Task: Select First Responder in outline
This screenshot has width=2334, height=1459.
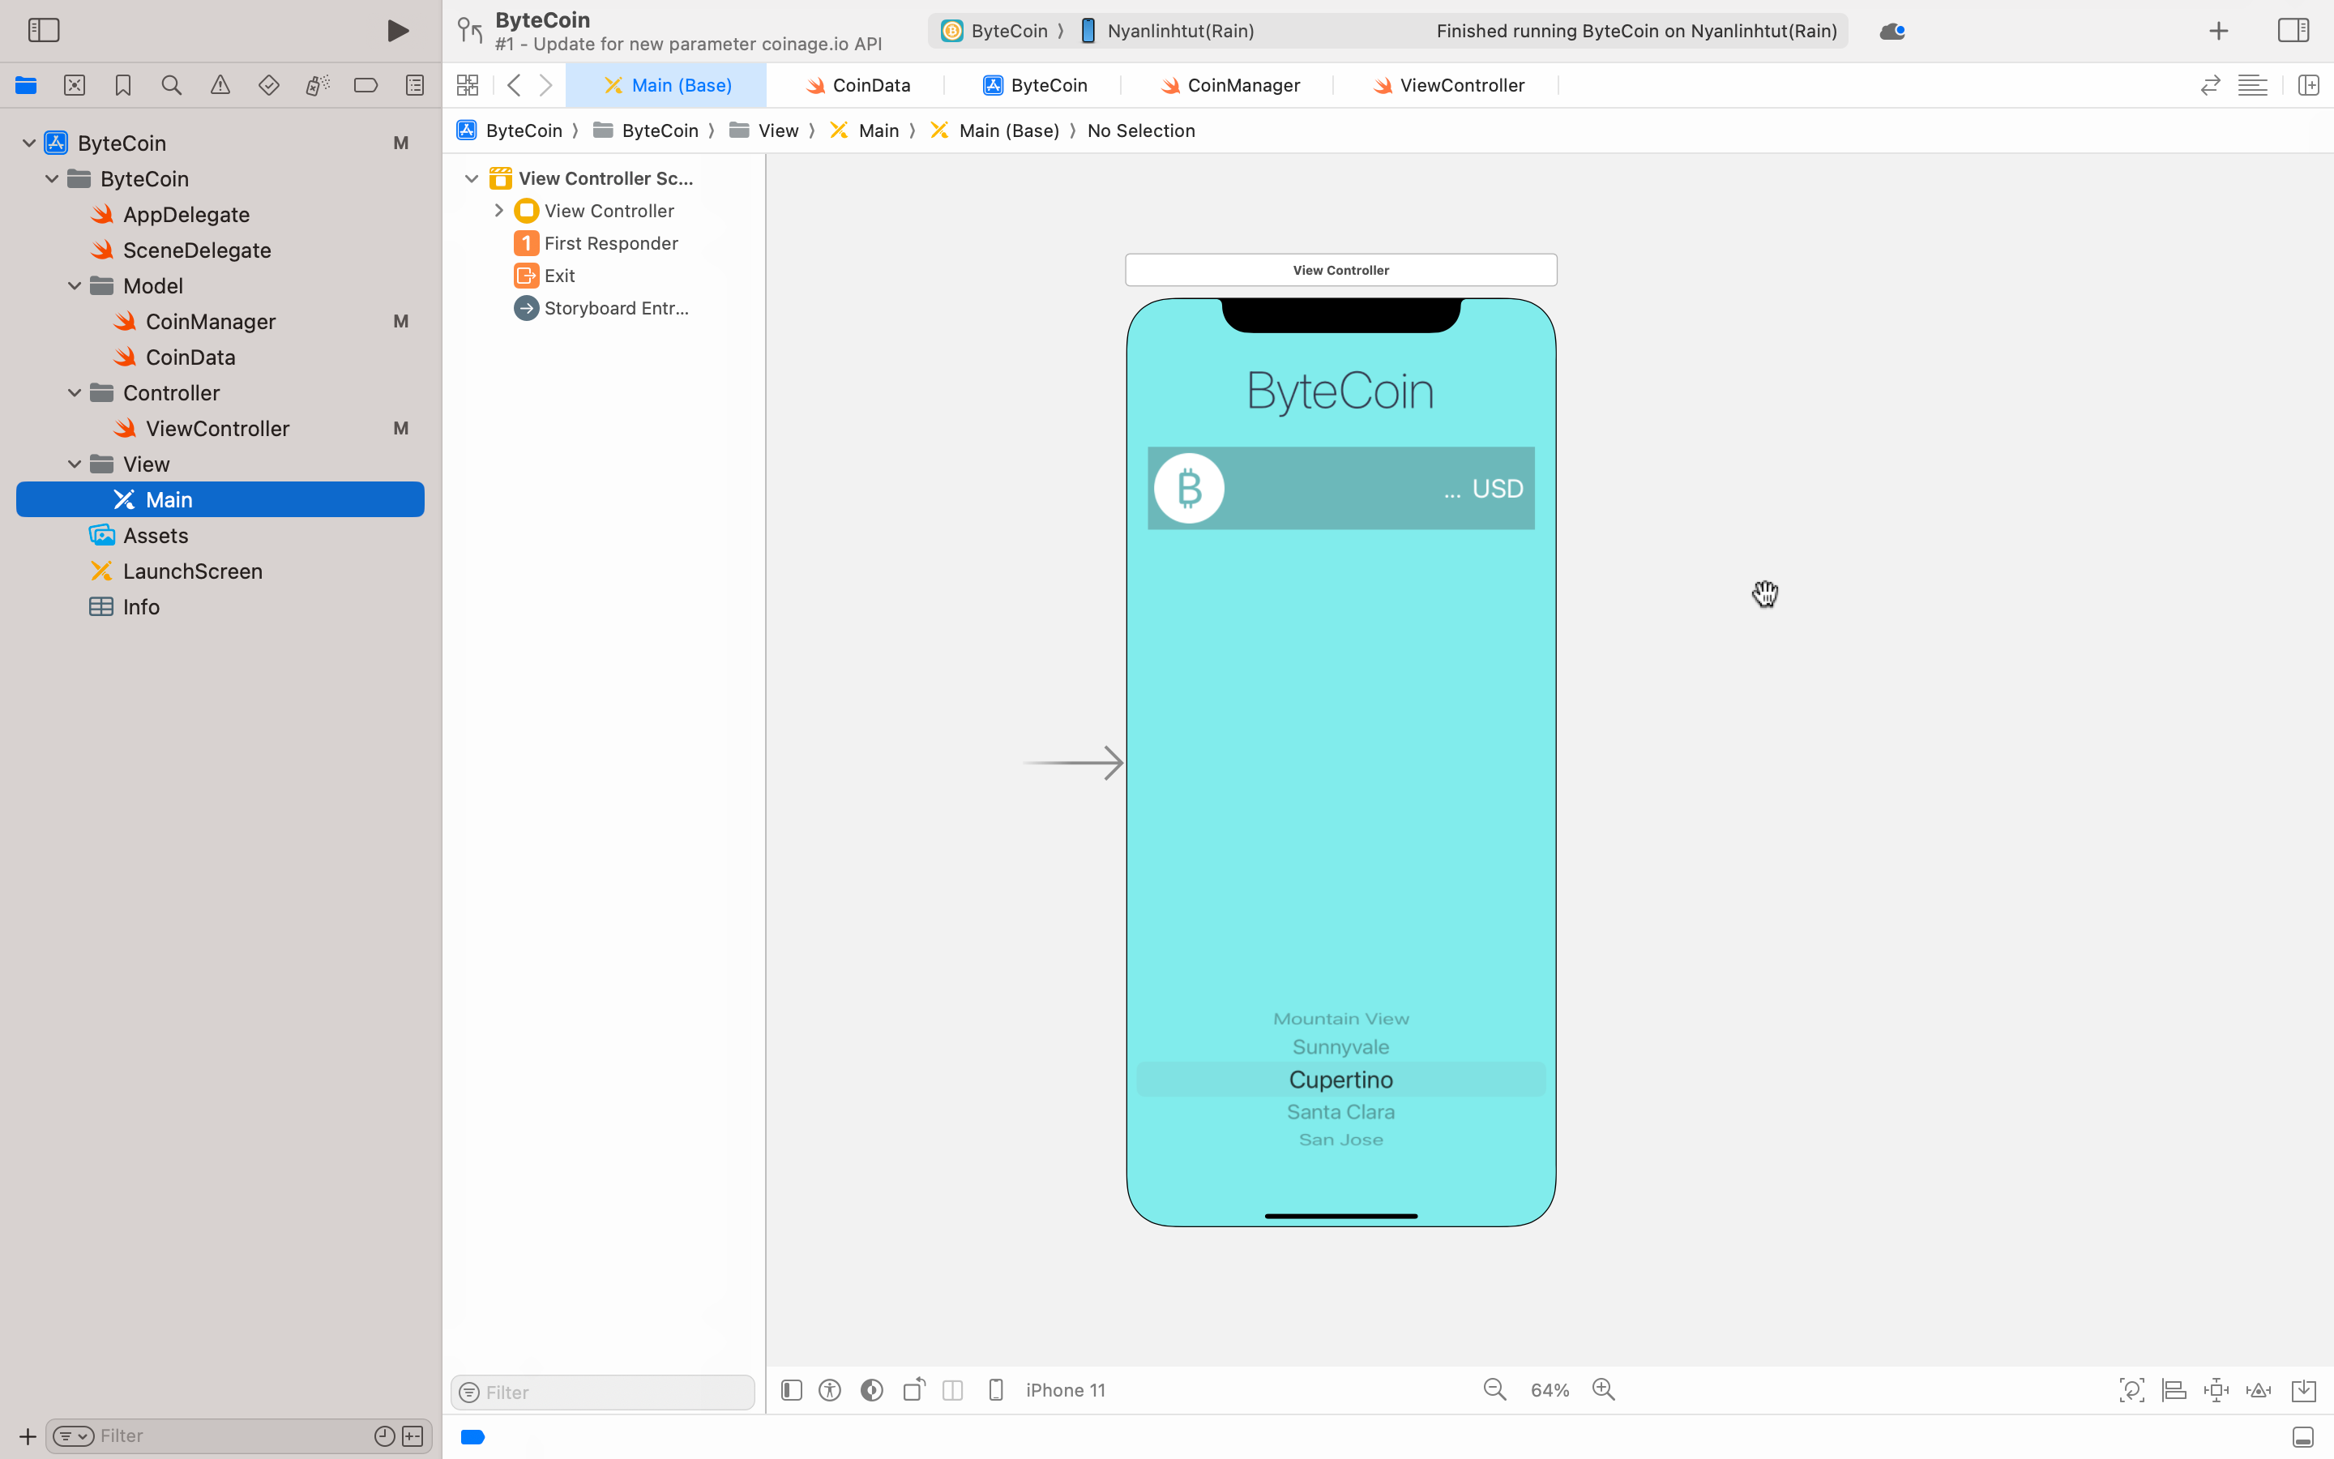Action: pos(610,243)
